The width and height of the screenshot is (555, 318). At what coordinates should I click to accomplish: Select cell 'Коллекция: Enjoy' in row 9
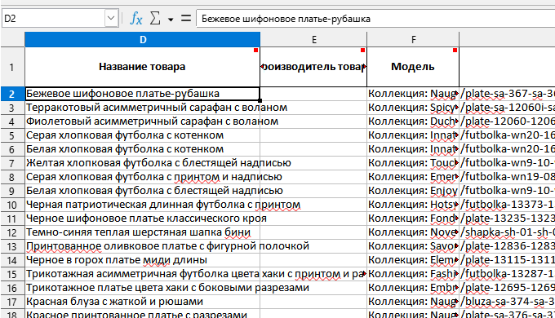click(413, 191)
